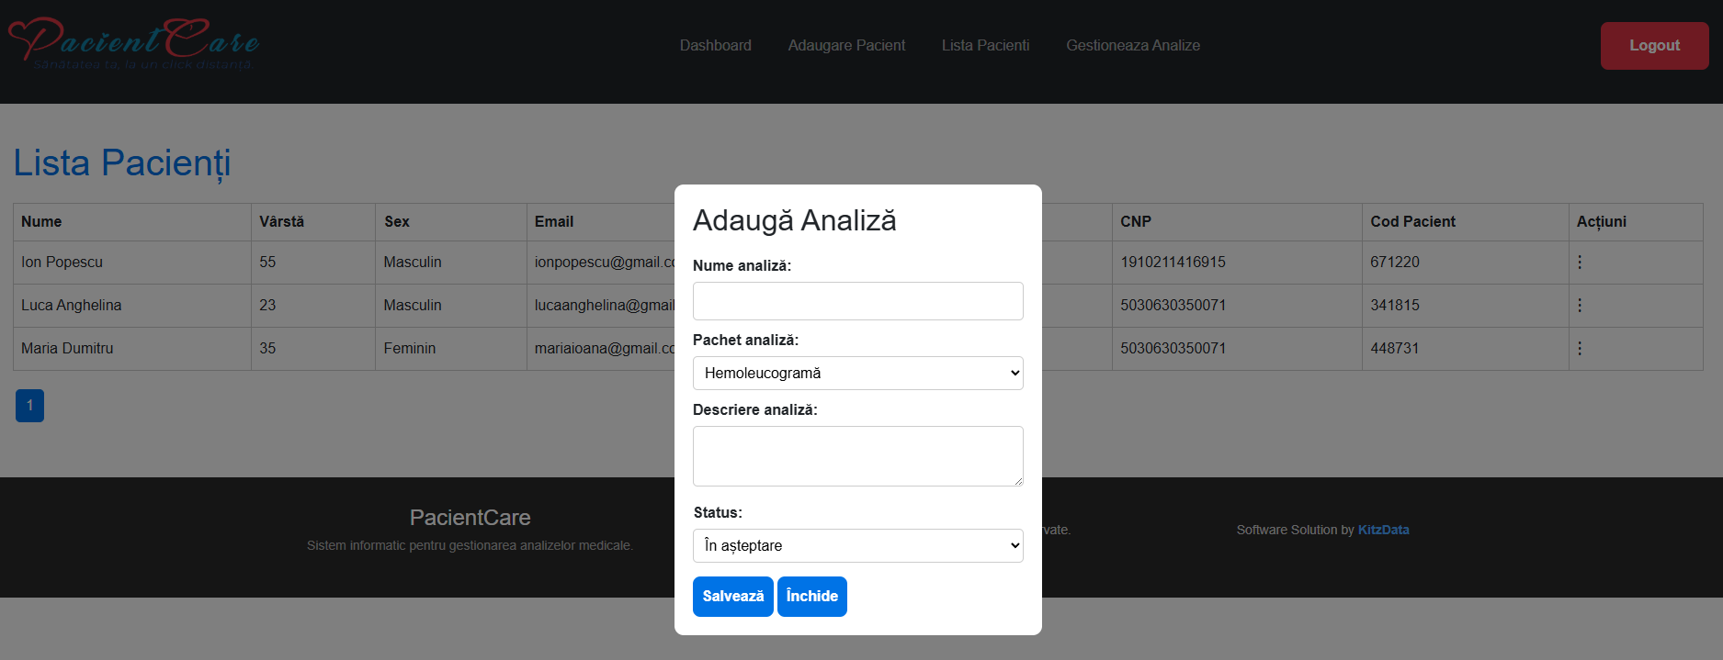The height and width of the screenshot is (660, 1723).
Task: Click the Nume column header
Action: coord(41,222)
